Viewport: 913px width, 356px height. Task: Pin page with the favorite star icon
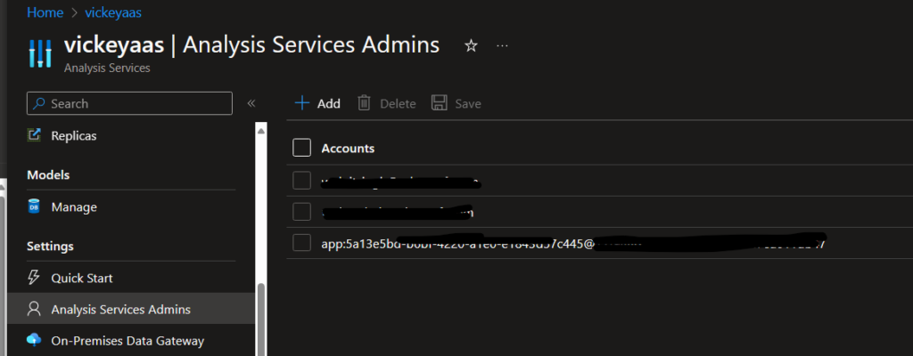point(471,46)
